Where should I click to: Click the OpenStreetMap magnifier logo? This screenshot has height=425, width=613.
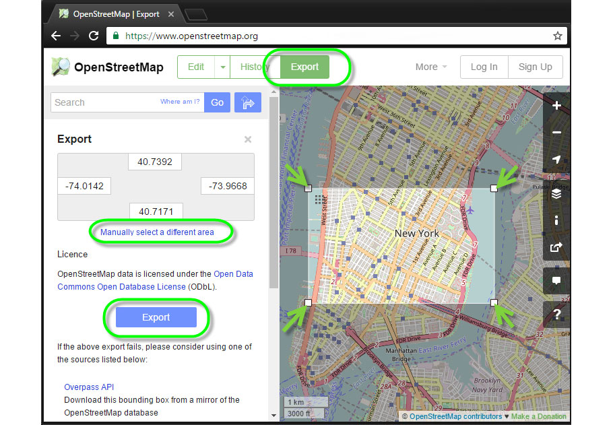point(61,67)
